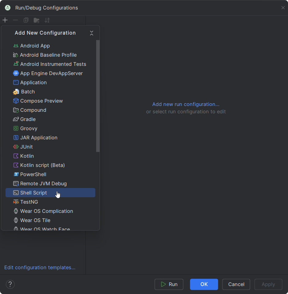This screenshot has width=288, height=294.
Task: Click the Remove Configuration minus icon
Action: click(x=15, y=20)
